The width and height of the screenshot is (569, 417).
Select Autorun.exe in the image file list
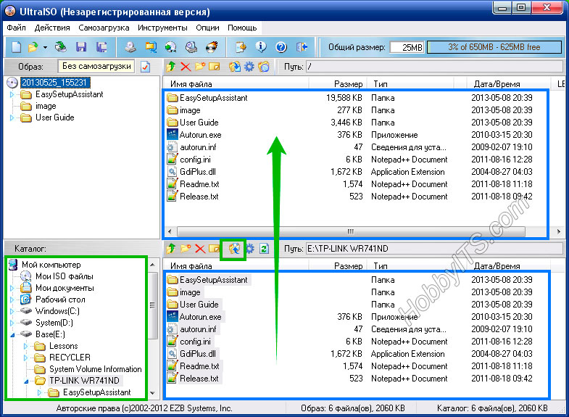(x=200, y=135)
